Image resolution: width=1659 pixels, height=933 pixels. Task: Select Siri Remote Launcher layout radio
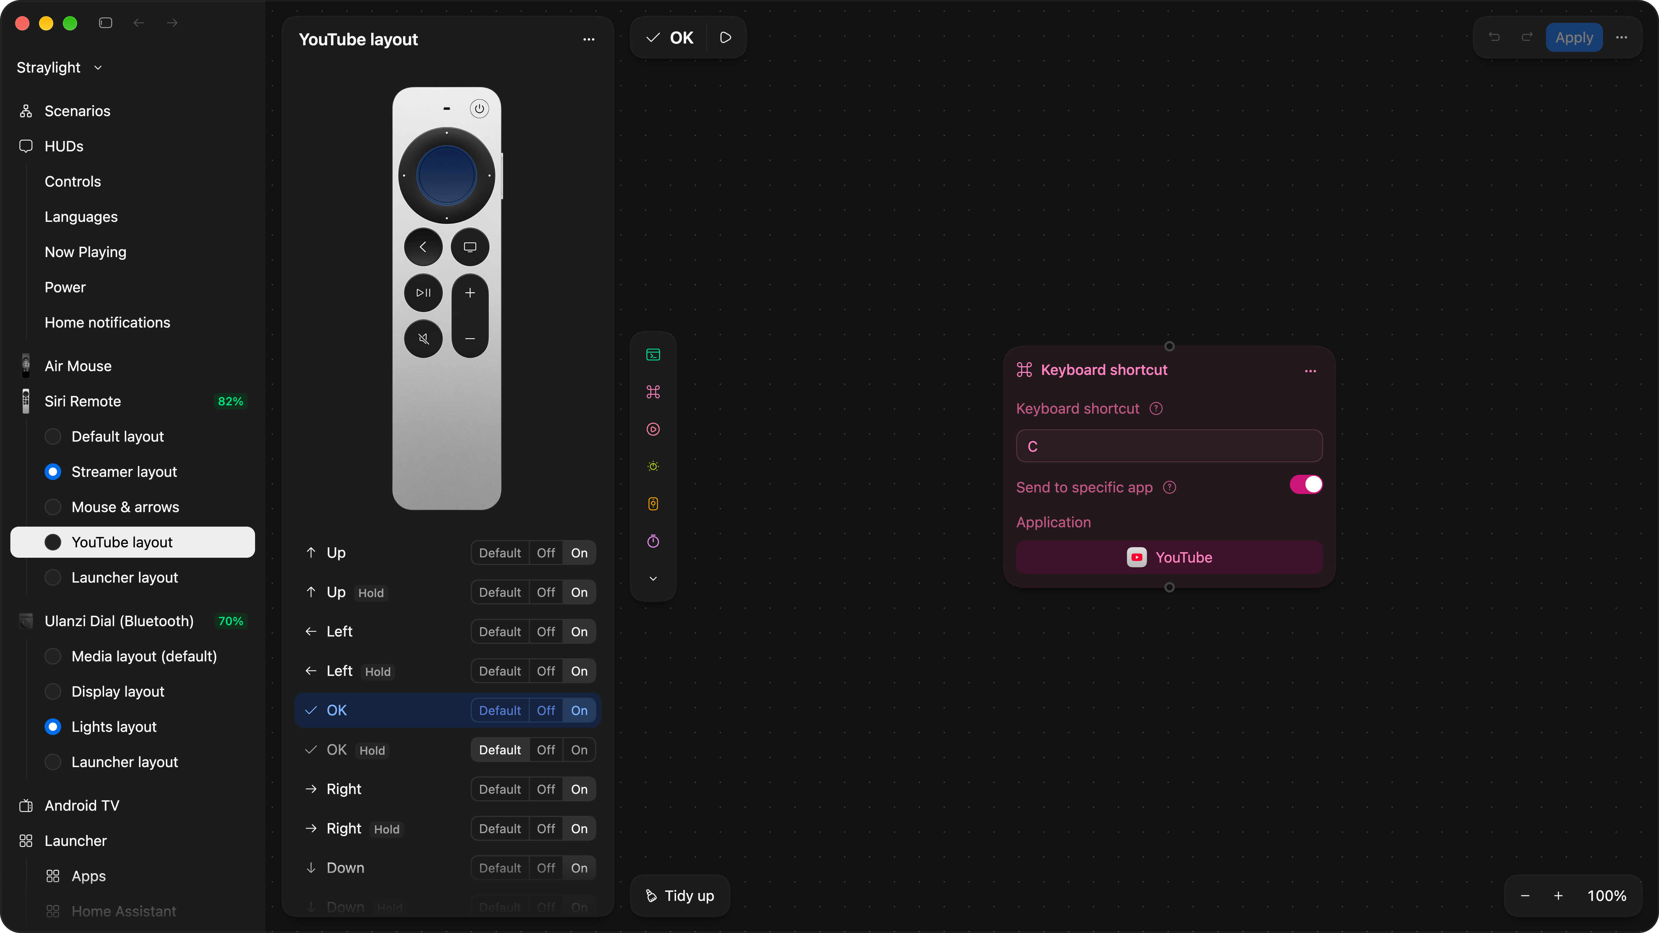[x=53, y=577]
